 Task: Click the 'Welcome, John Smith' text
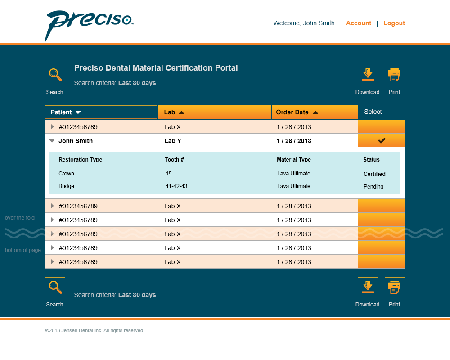tap(304, 23)
